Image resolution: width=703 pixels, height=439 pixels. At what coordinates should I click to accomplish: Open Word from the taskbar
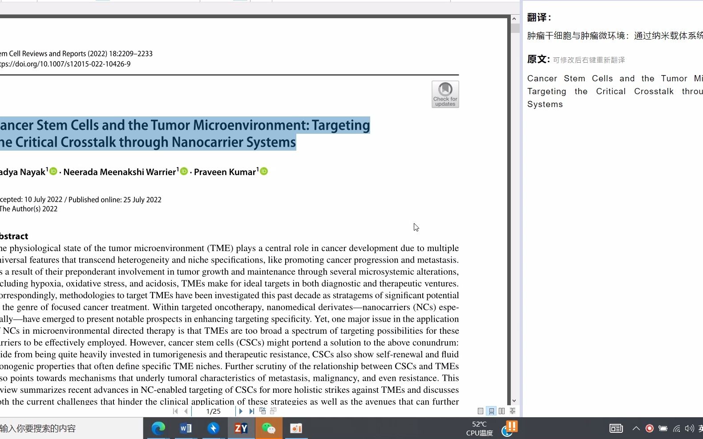[x=186, y=428]
